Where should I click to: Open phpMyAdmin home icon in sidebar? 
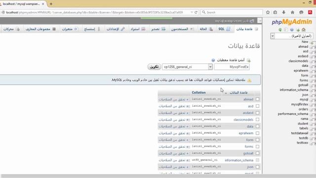(304, 30)
